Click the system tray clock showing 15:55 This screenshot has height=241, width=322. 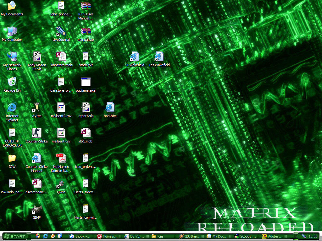coord(313,236)
